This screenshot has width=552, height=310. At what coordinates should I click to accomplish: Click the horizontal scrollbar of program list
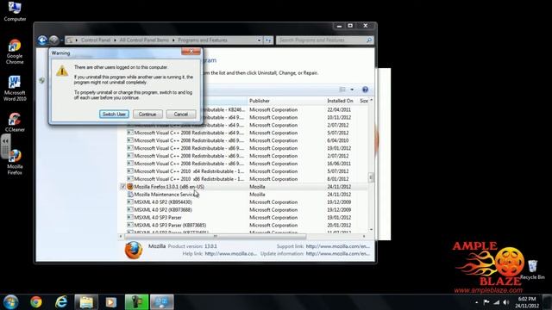point(216,236)
